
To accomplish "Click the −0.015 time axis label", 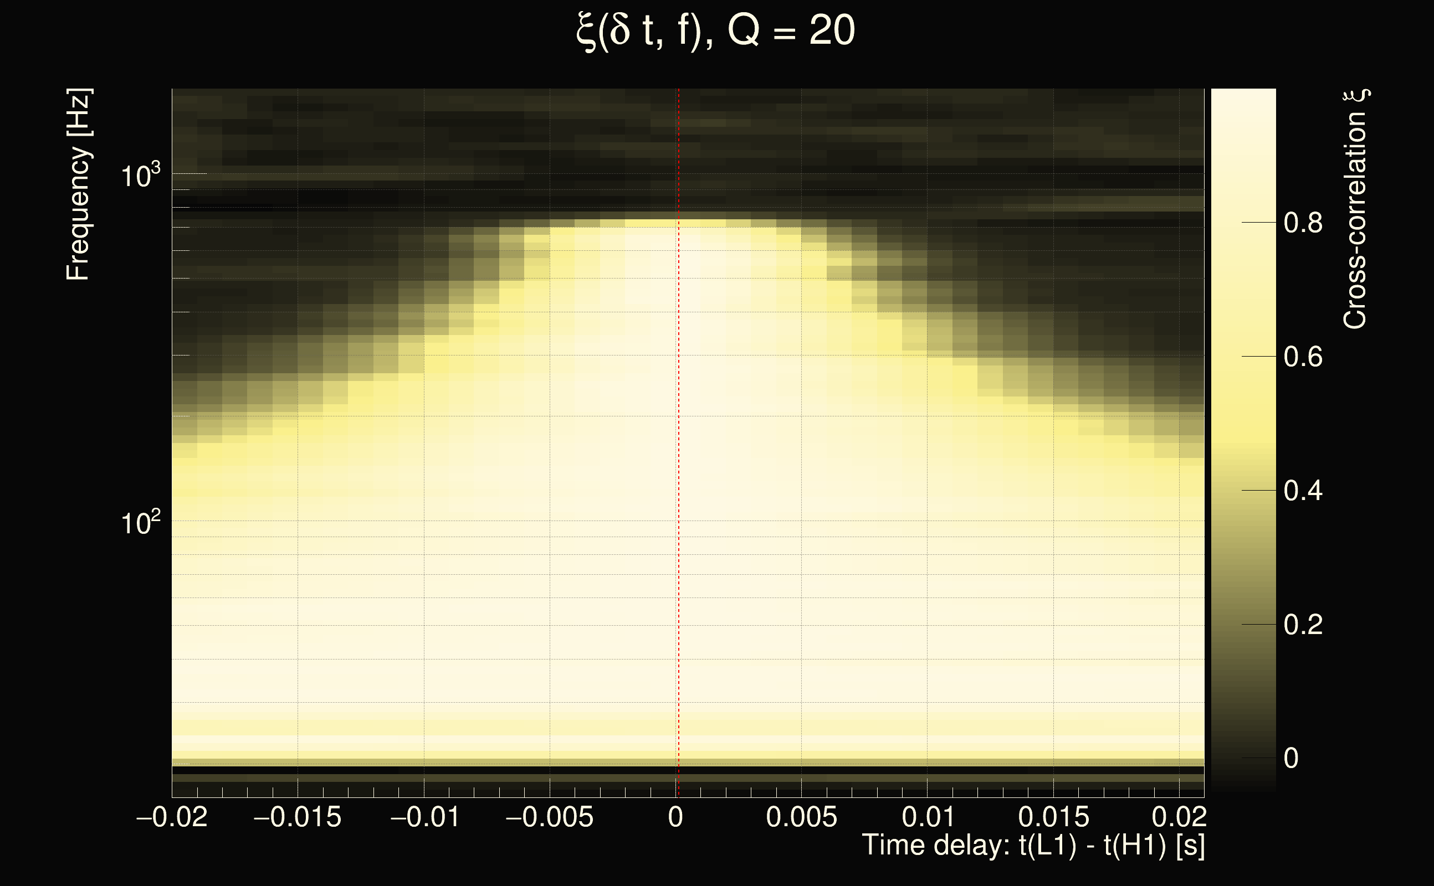I will tap(297, 817).
